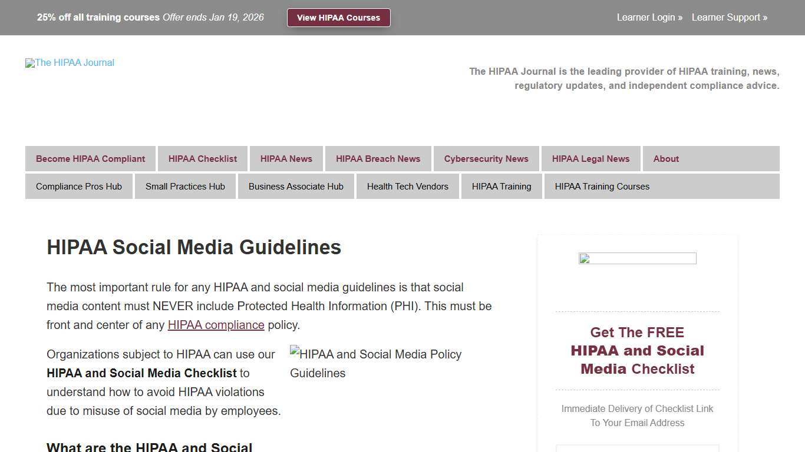This screenshot has width=805, height=452.
Task: Open the Health Tech Vendors section
Action: (407, 186)
